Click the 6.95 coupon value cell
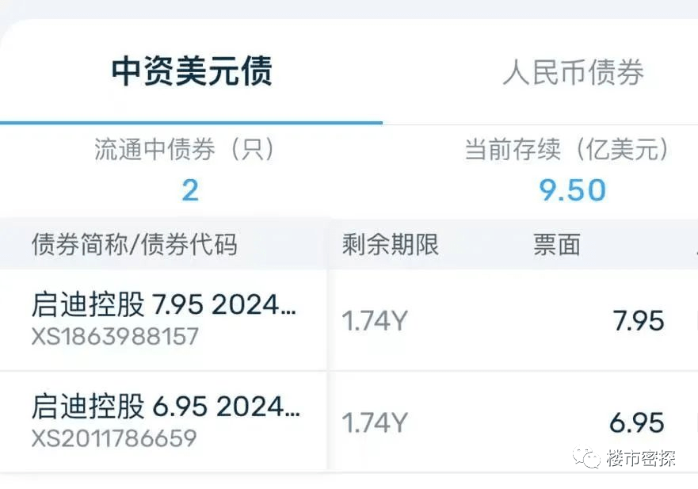The height and width of the screenshot is (489, 698). coord(636,423)
